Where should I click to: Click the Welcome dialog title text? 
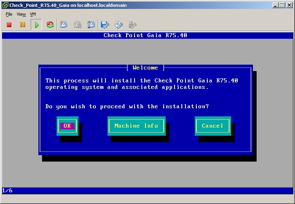145,68
